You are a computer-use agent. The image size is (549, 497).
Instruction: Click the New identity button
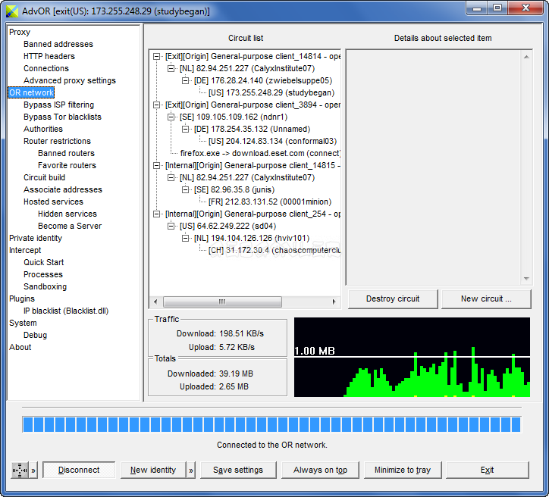(x=153, y=470)
